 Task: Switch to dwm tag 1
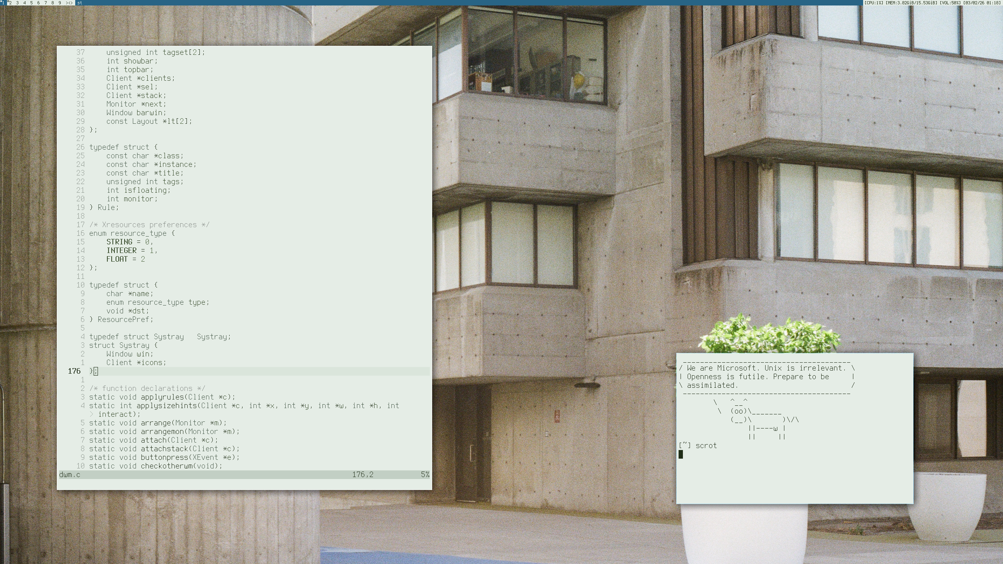[2, 3]
